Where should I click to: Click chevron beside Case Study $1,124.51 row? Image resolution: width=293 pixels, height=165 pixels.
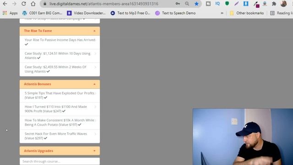coord(95,54)
